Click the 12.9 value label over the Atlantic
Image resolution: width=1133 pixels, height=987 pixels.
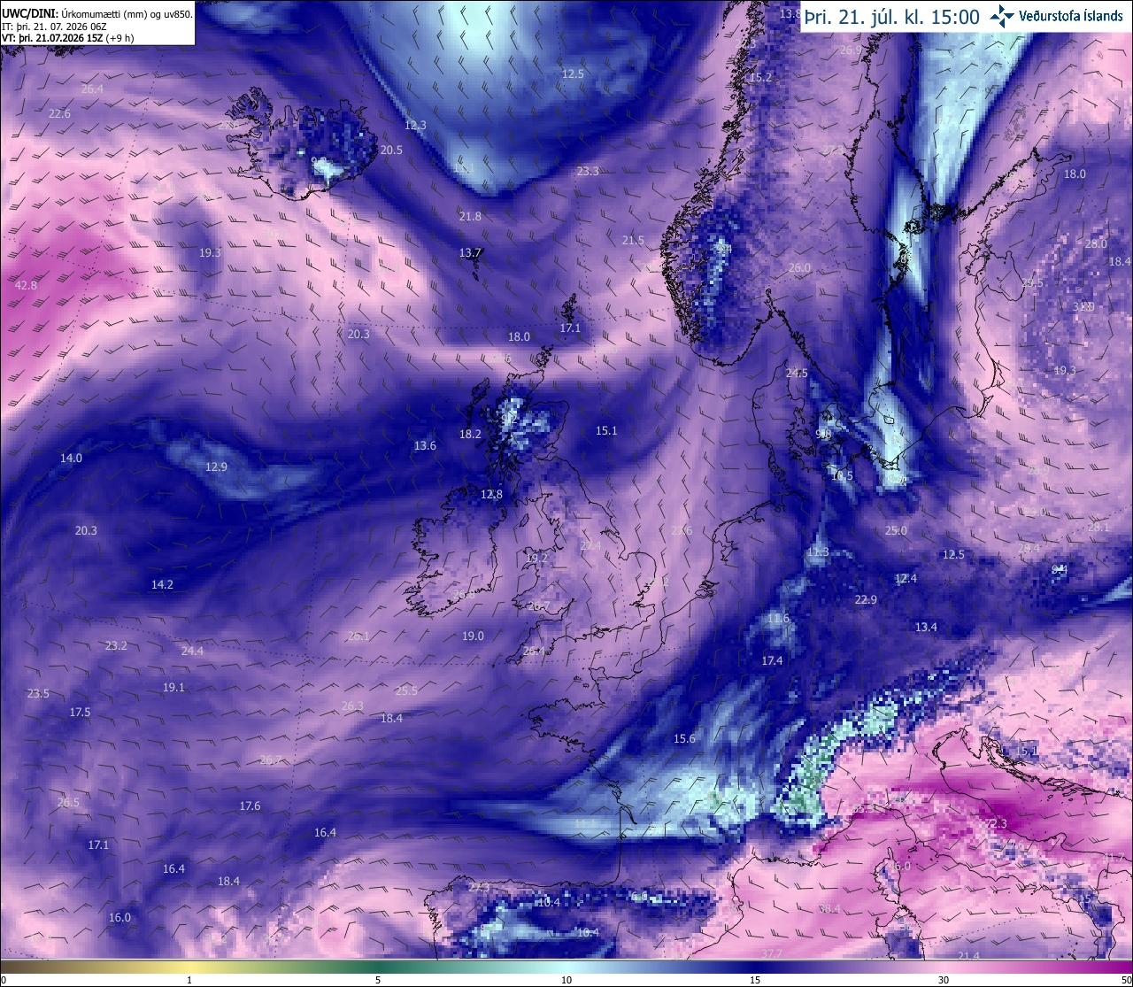click(216, 467)
